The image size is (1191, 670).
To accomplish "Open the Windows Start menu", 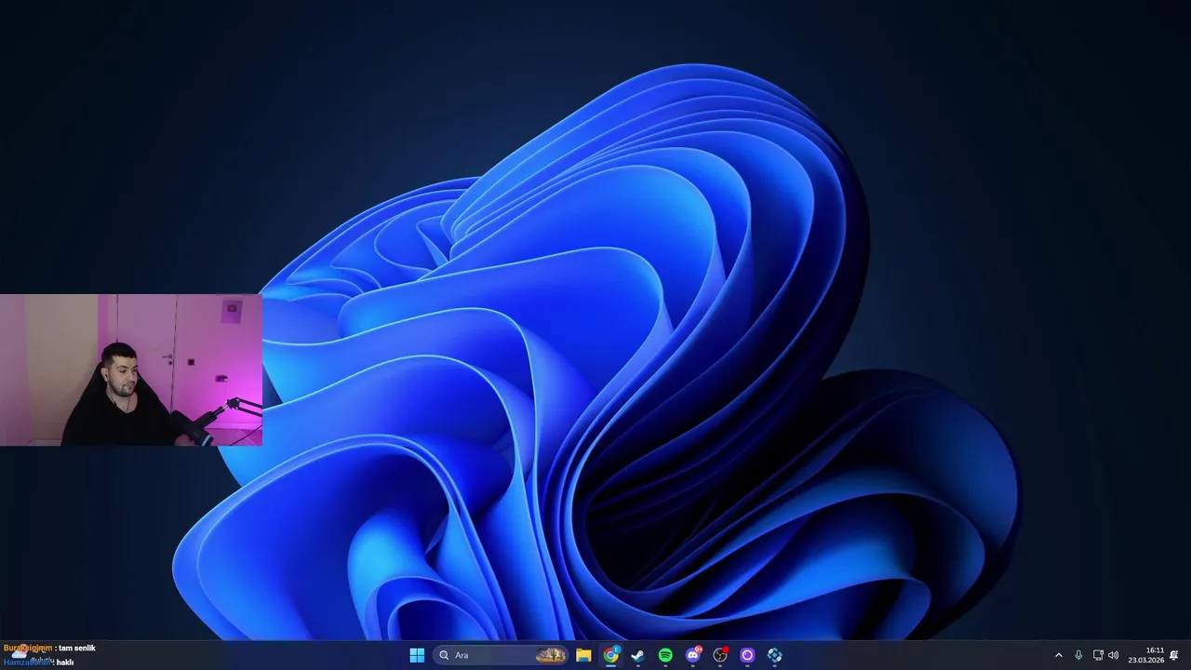I will pos(417,655).
